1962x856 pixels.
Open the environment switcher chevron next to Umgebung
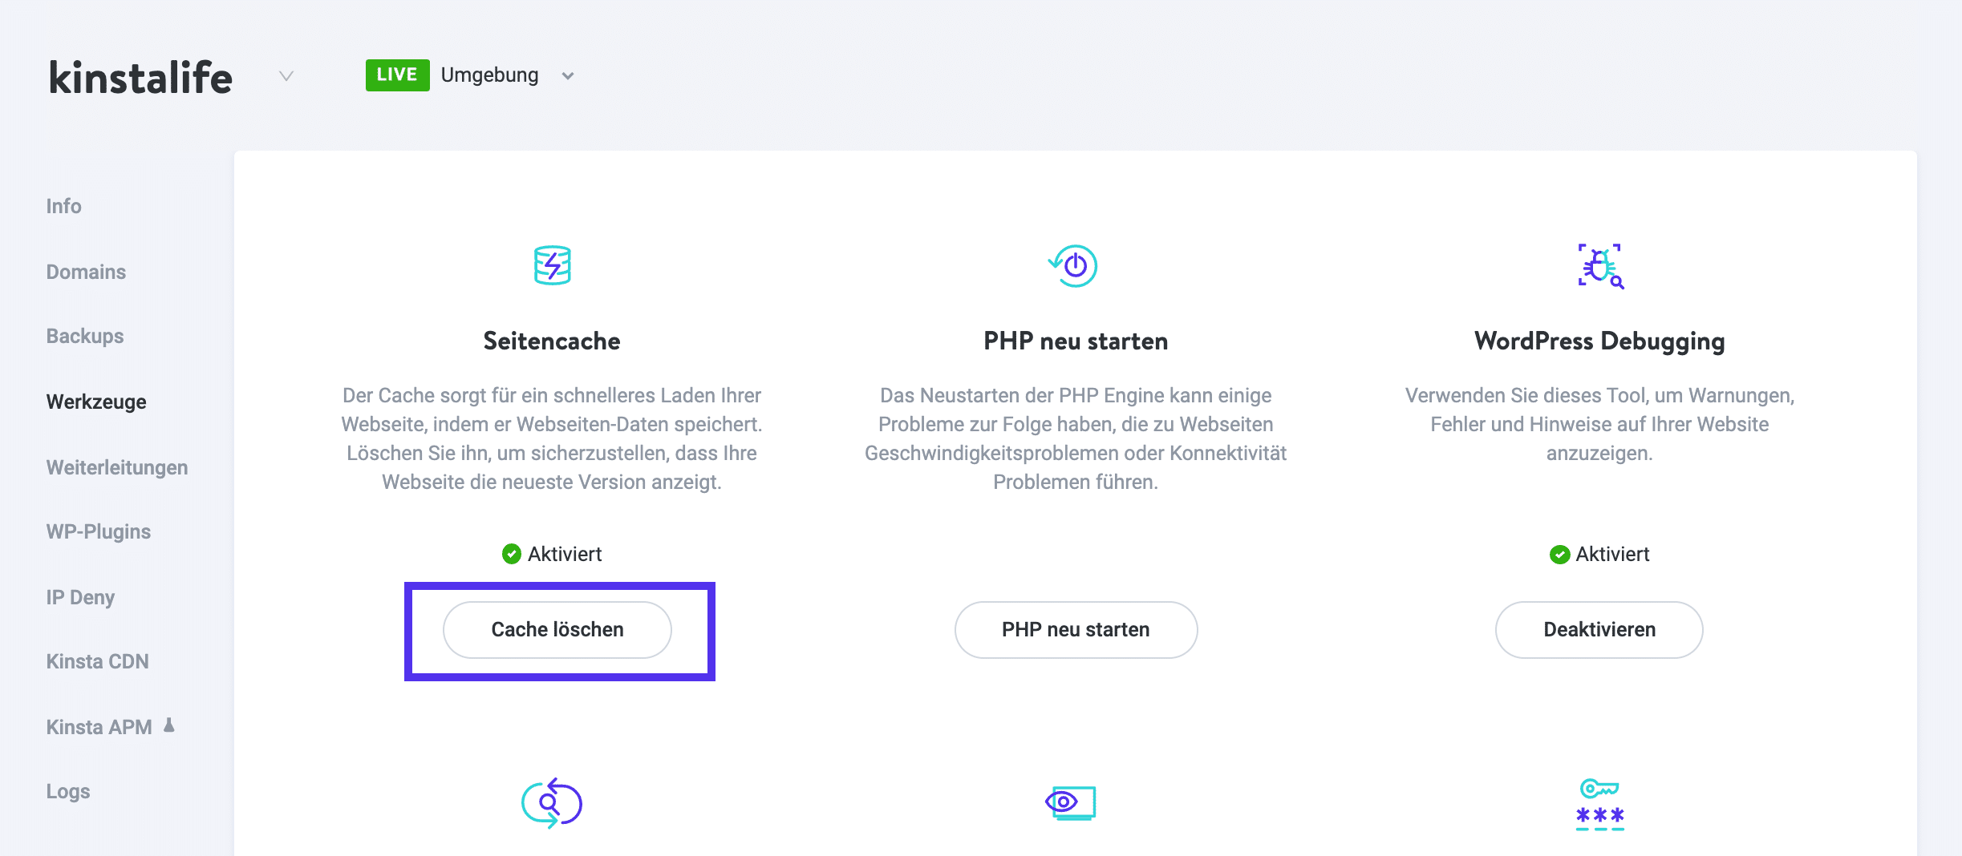(x=567, y=76)
